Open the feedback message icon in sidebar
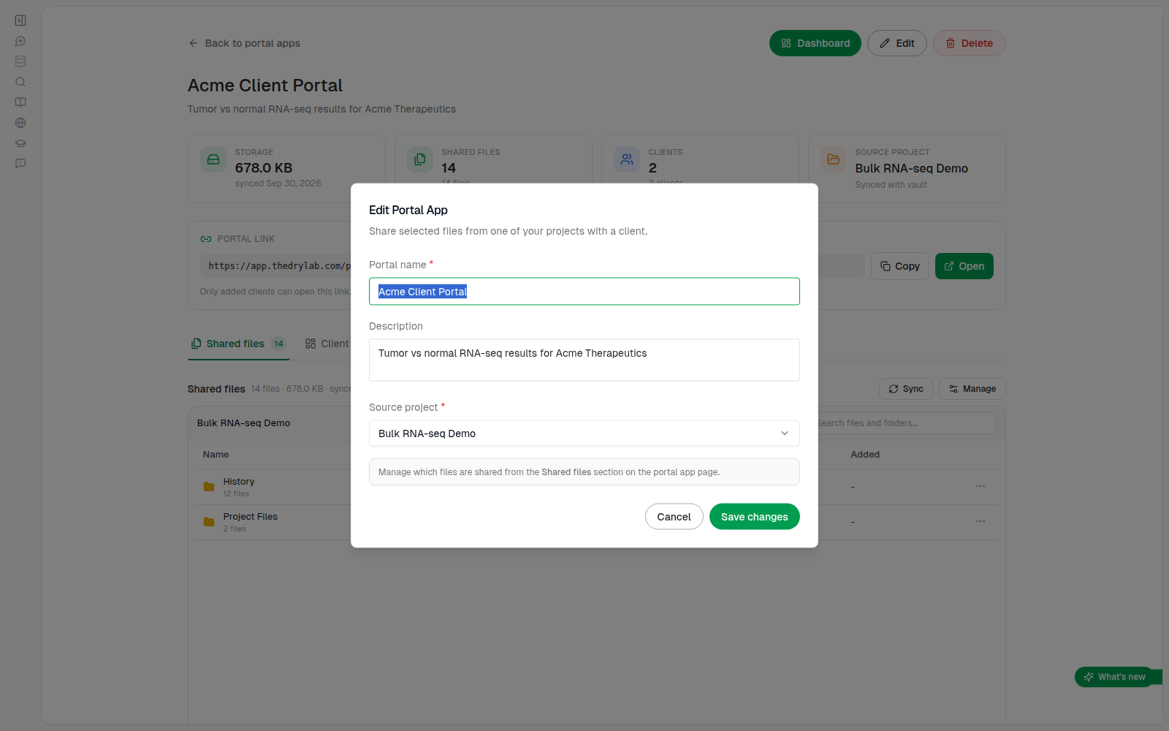 (20, 164)
